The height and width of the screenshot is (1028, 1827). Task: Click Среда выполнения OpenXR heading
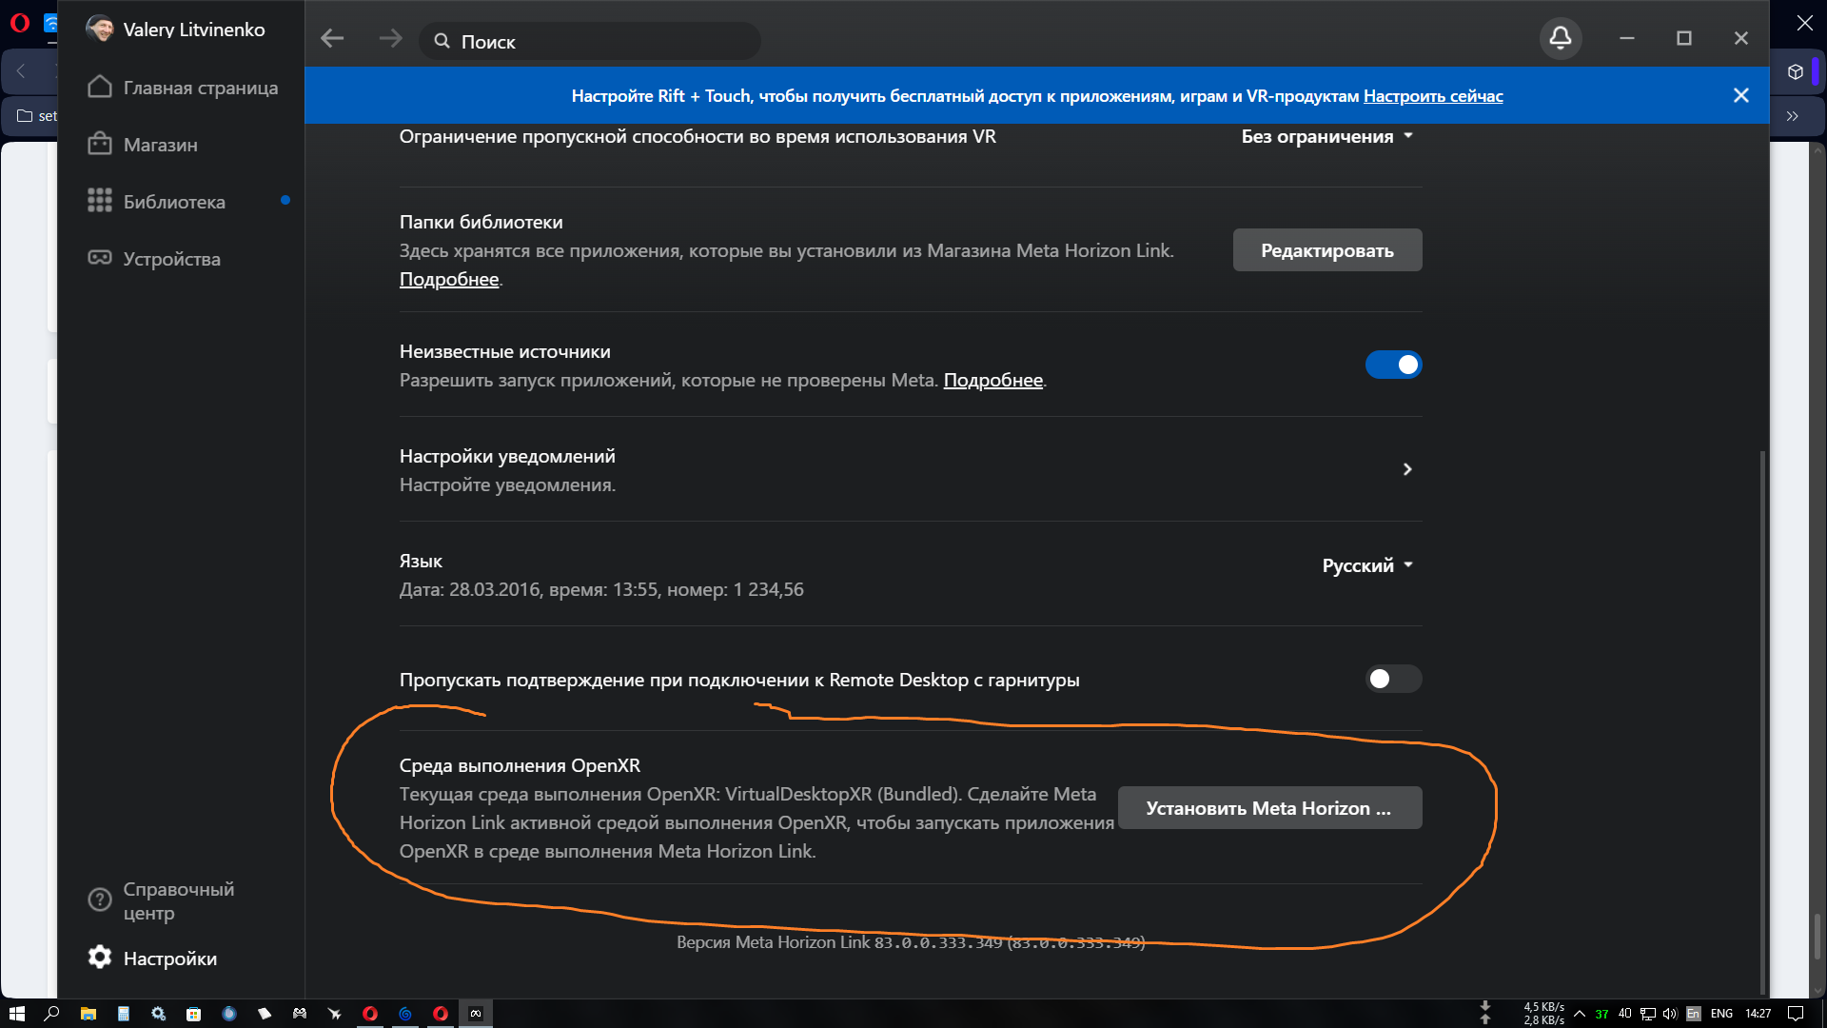tap(520, 765)
